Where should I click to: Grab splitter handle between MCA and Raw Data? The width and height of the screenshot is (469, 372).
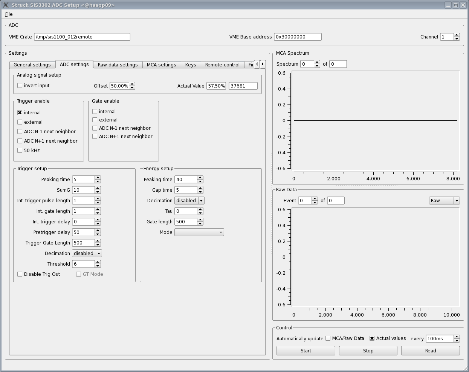367,186
